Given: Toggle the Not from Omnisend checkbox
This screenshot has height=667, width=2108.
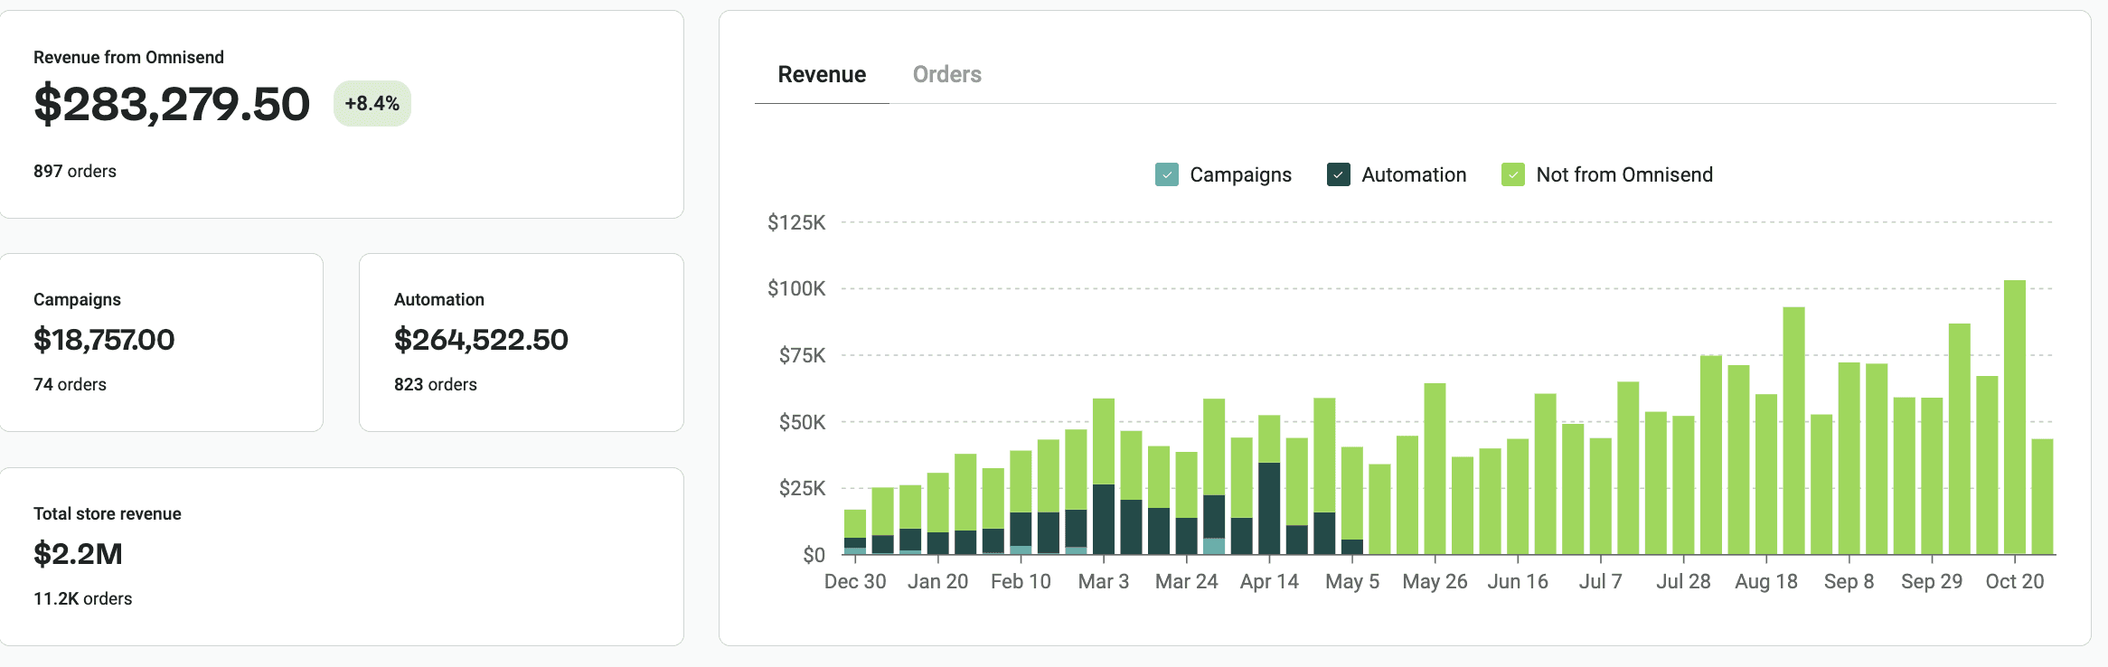Looking at the screenshot, I should [1513, 174].
